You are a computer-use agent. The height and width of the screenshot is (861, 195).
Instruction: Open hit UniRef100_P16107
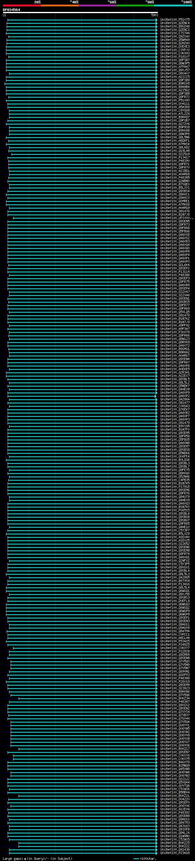click(x=175, y=57)
